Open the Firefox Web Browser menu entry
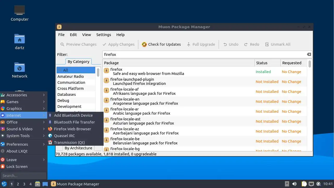Image resolution: width=334 pixels, height=188 pixels. tap(75, 129)
